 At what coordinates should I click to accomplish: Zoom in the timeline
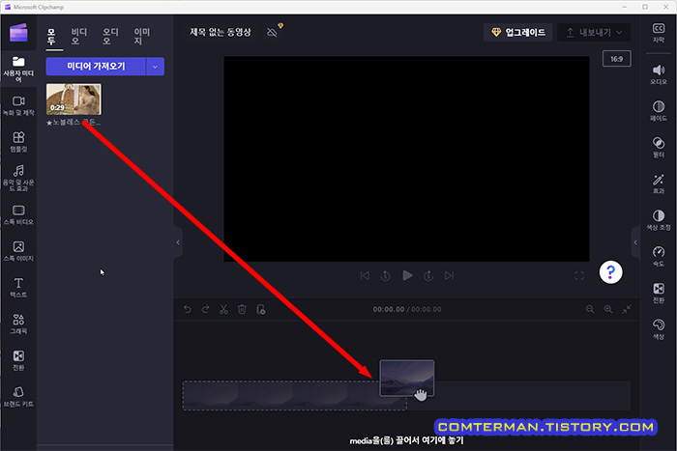tap(608, 309)
